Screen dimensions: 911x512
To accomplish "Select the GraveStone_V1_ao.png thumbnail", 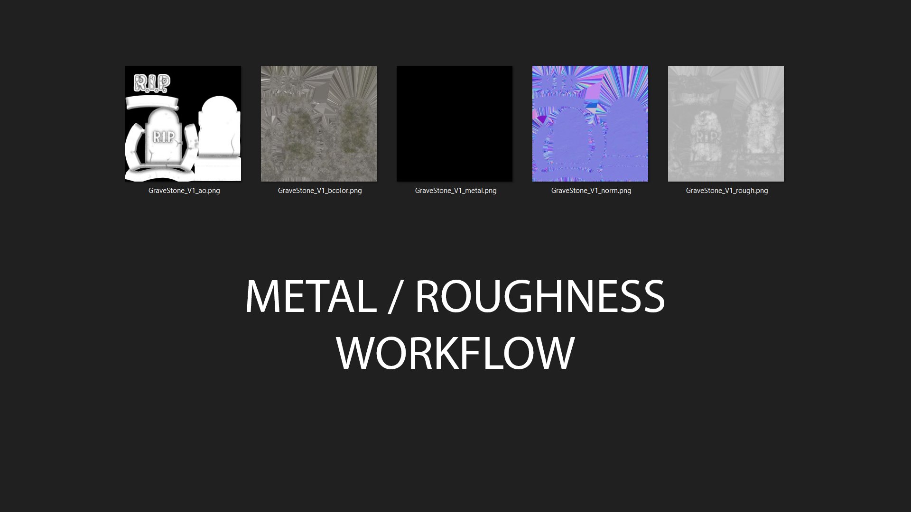I will [183, 124].
